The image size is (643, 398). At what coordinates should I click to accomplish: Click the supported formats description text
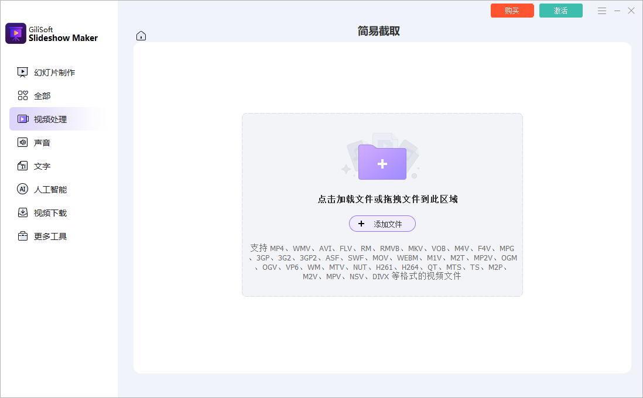(382, 262)
